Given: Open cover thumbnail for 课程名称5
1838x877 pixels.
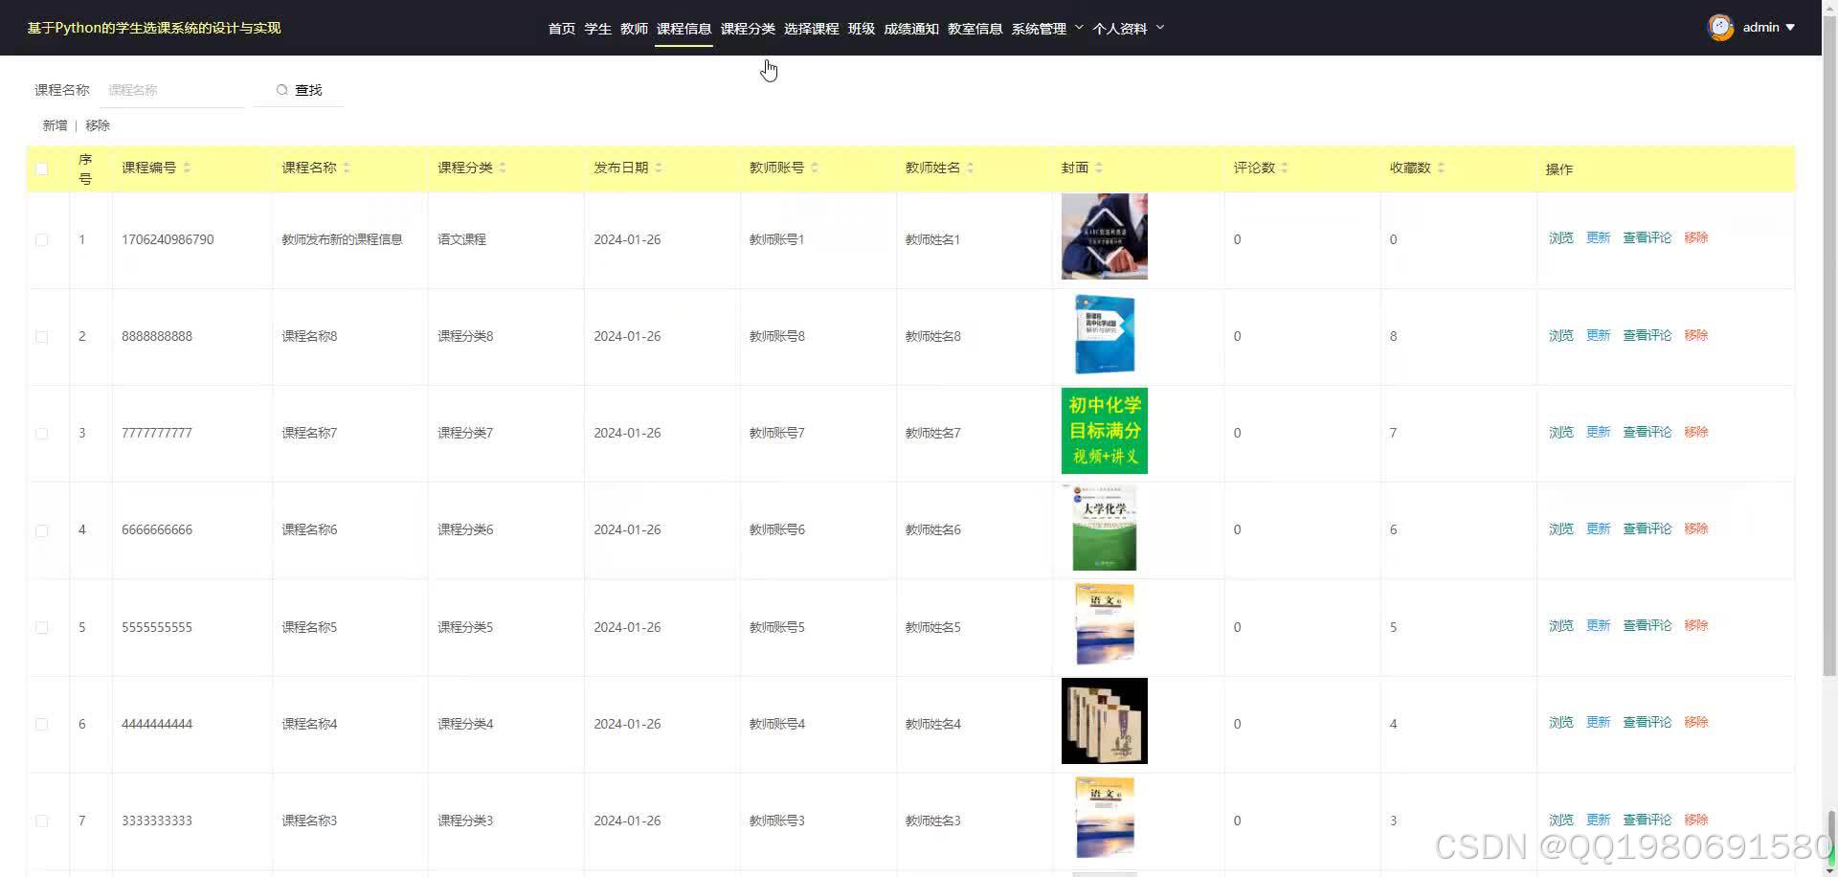Looking at the screenshot, I should (1104, 624).
